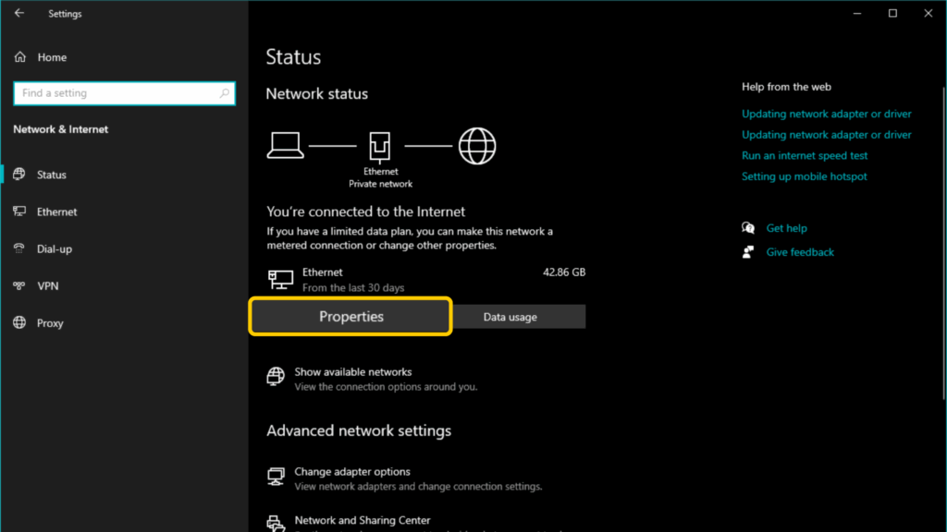Click the laptop icon in network diagram

click(285, 145)
